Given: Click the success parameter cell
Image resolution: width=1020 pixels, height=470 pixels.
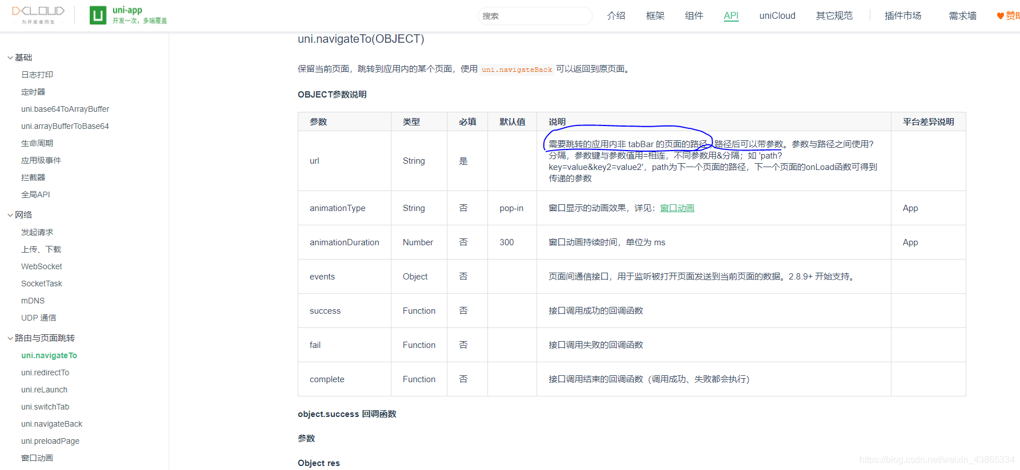Looking at the screenshot, I should pos(345,311).
